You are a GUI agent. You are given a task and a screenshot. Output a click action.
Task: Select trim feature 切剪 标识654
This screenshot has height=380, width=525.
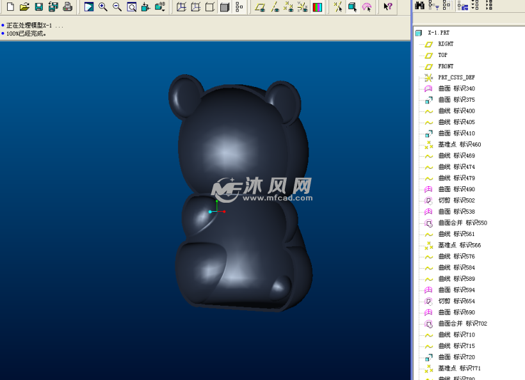456,301
